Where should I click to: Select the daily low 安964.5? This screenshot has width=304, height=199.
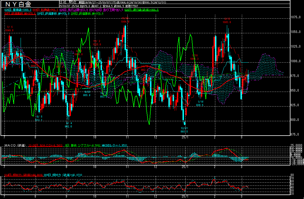pyautogui.click(x=108, y=6)
